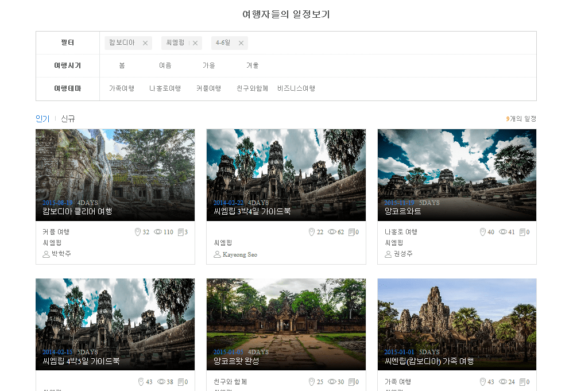Image resolution: width=573 pixels, height=391 pixels.
Task: Select the 가족여행 theme filter
Action: (x=122, y=88)
